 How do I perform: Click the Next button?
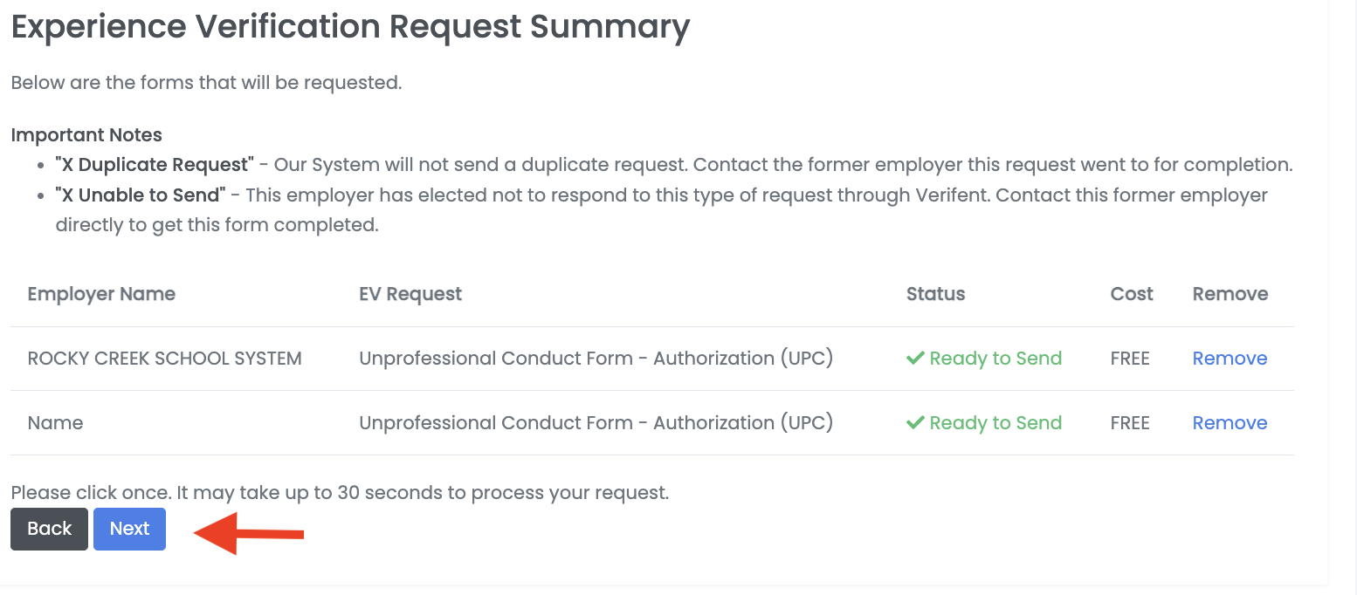click(129, 529)
